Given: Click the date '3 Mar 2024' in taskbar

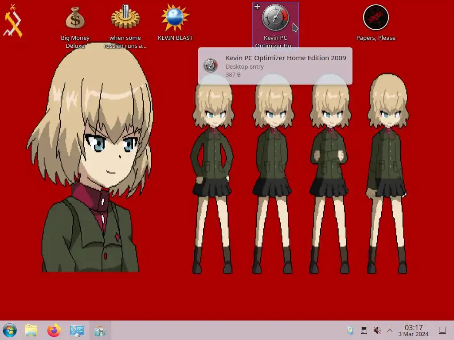Looking at the screenshot, I should (414, 334).
